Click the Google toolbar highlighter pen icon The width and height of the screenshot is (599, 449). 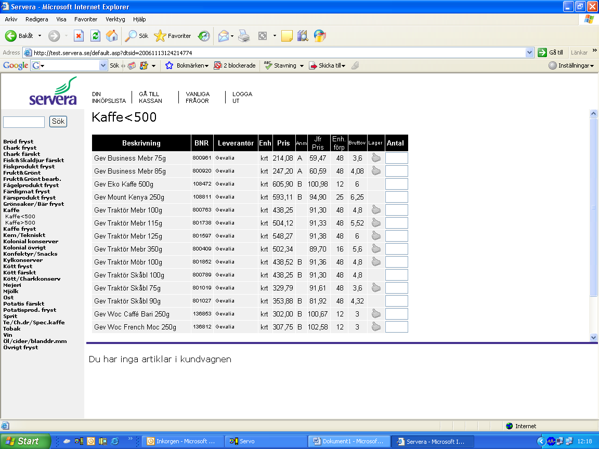355,65
